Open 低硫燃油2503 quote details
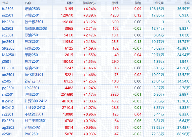Viewport: 192px width, 137px height. 36,29
